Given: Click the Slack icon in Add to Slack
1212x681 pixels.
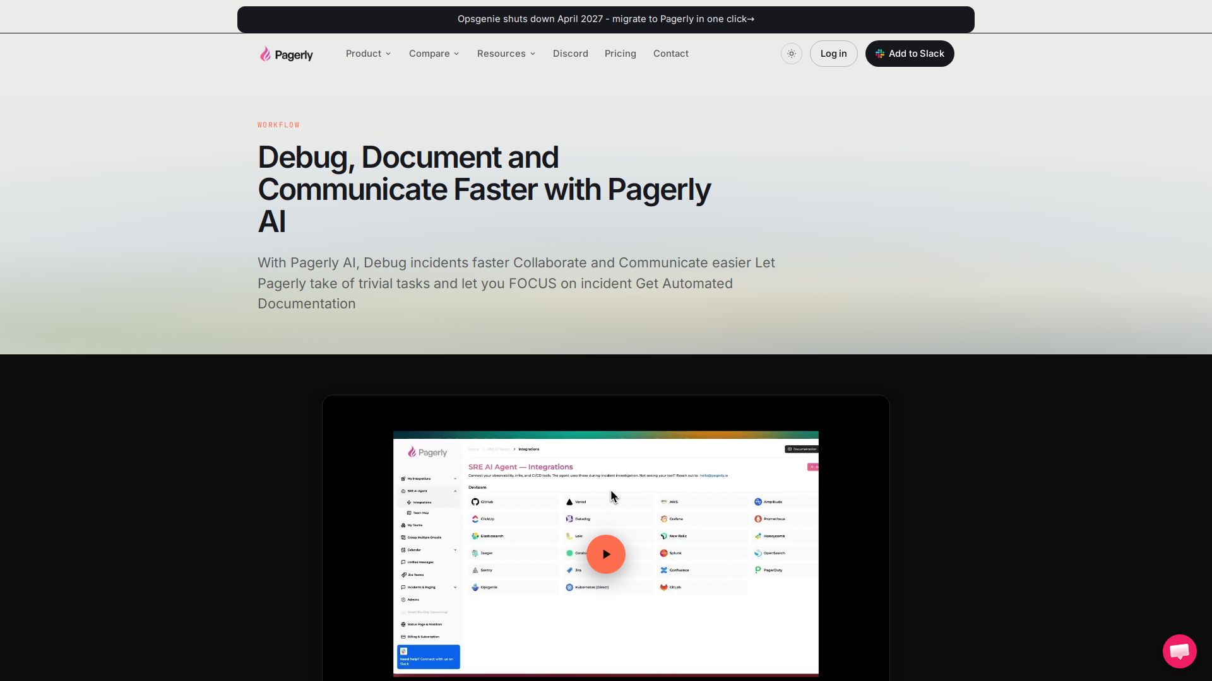Looking at the screenshot, I should [879, 54].
